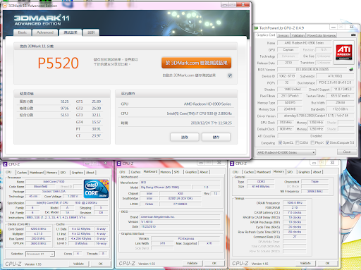
Task: Click Validate in the CPU-Z memory window
Action: point(305,263)
